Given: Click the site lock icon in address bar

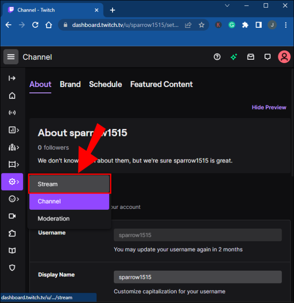Looking at the screenshot, I should 66,25.
